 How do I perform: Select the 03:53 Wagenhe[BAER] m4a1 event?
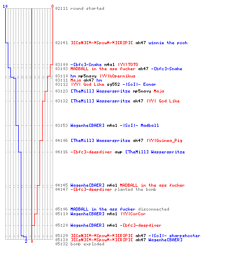tap(107, 125)
